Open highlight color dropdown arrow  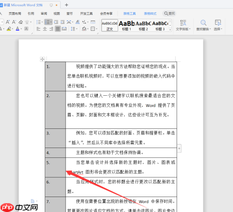(13, 29)
